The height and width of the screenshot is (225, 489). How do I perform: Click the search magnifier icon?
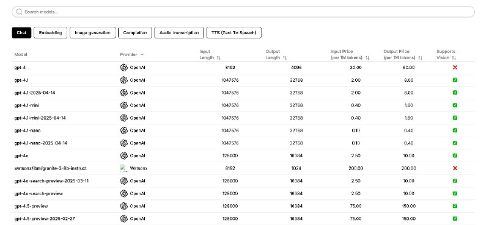(x=19, y=12)
